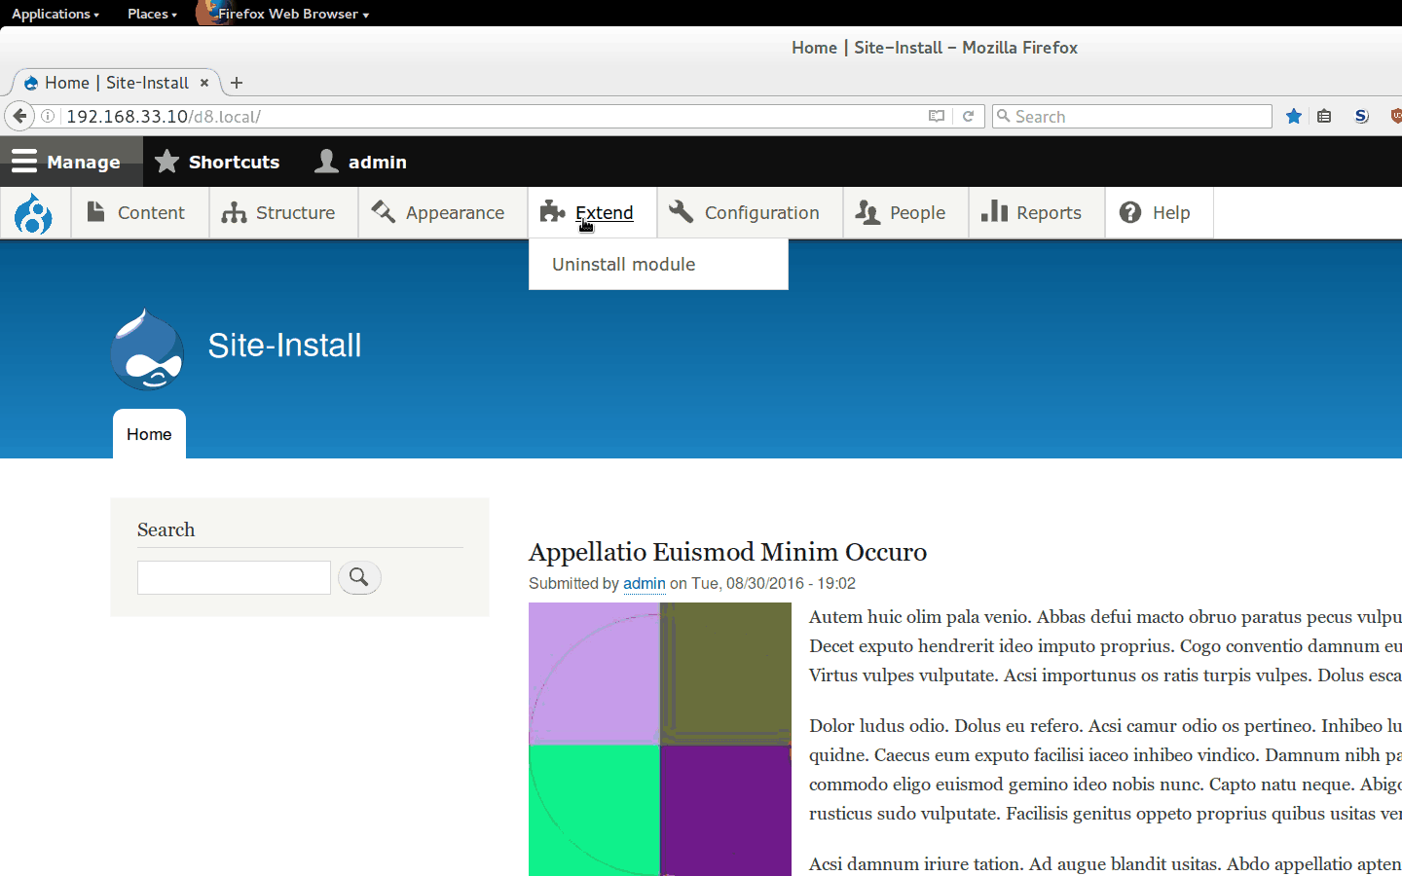
Task: Open the Manage hamburger icon
Action: point(24,162)
